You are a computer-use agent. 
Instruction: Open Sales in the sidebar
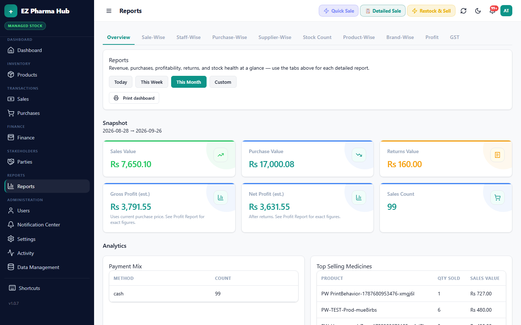coord(47,99)
